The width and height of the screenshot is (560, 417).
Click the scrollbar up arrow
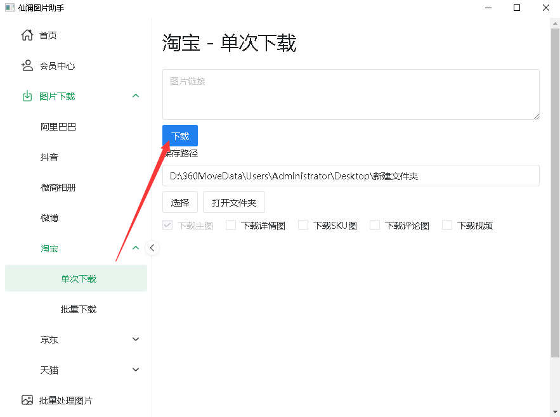555,23
